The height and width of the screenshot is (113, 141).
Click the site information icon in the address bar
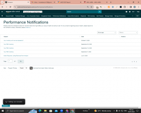(x=15, y=7)
